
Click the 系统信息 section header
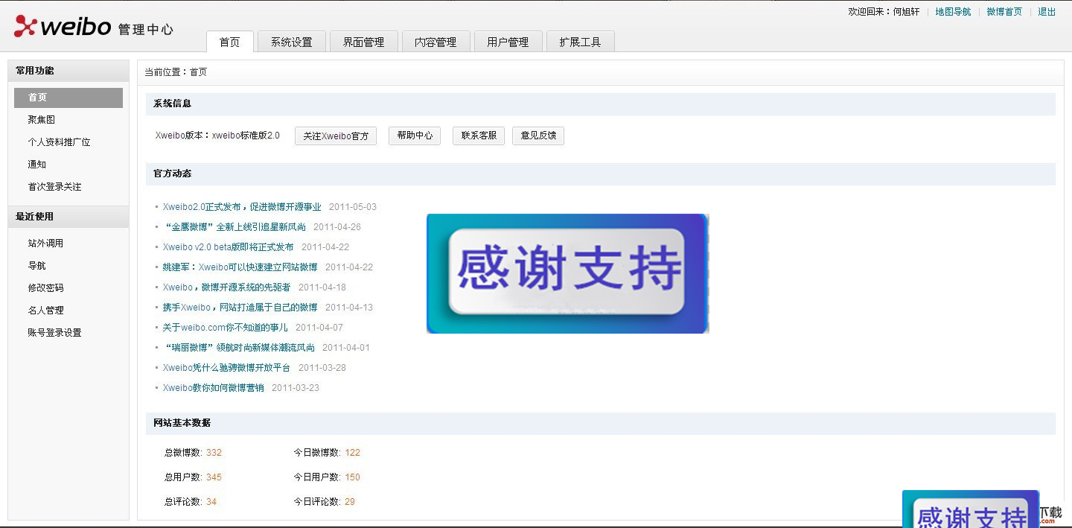click(x=600, y=104)
